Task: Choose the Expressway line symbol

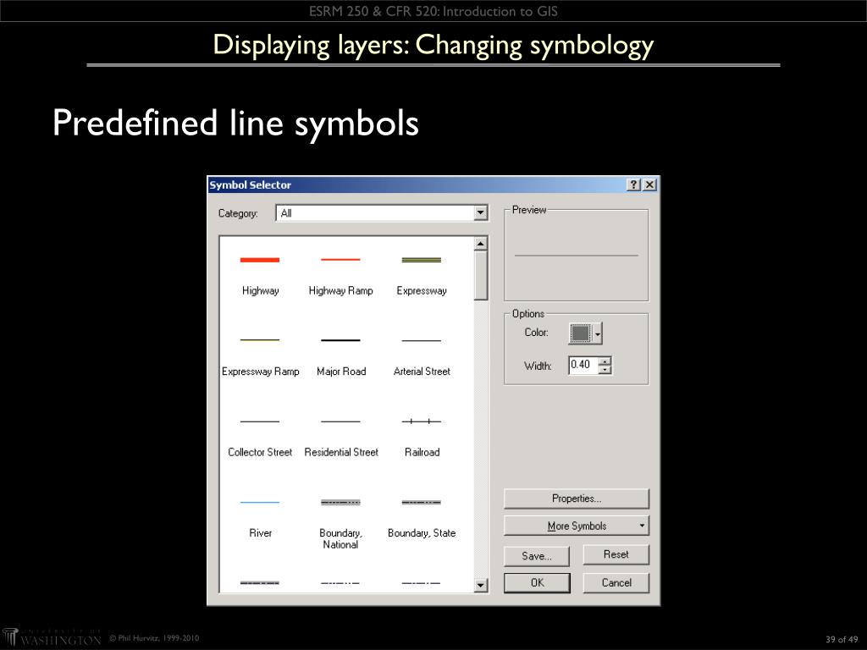Action: tap(422, 273)
